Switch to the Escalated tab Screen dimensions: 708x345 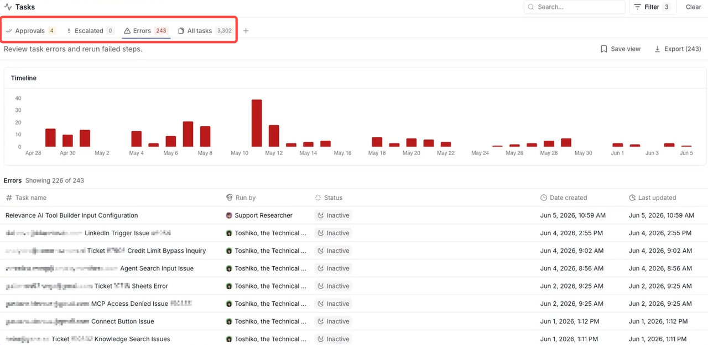click(90, 31)
